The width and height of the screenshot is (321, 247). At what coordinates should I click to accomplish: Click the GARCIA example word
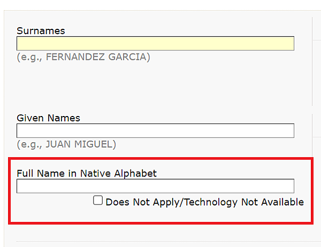(x=127, y=57)
